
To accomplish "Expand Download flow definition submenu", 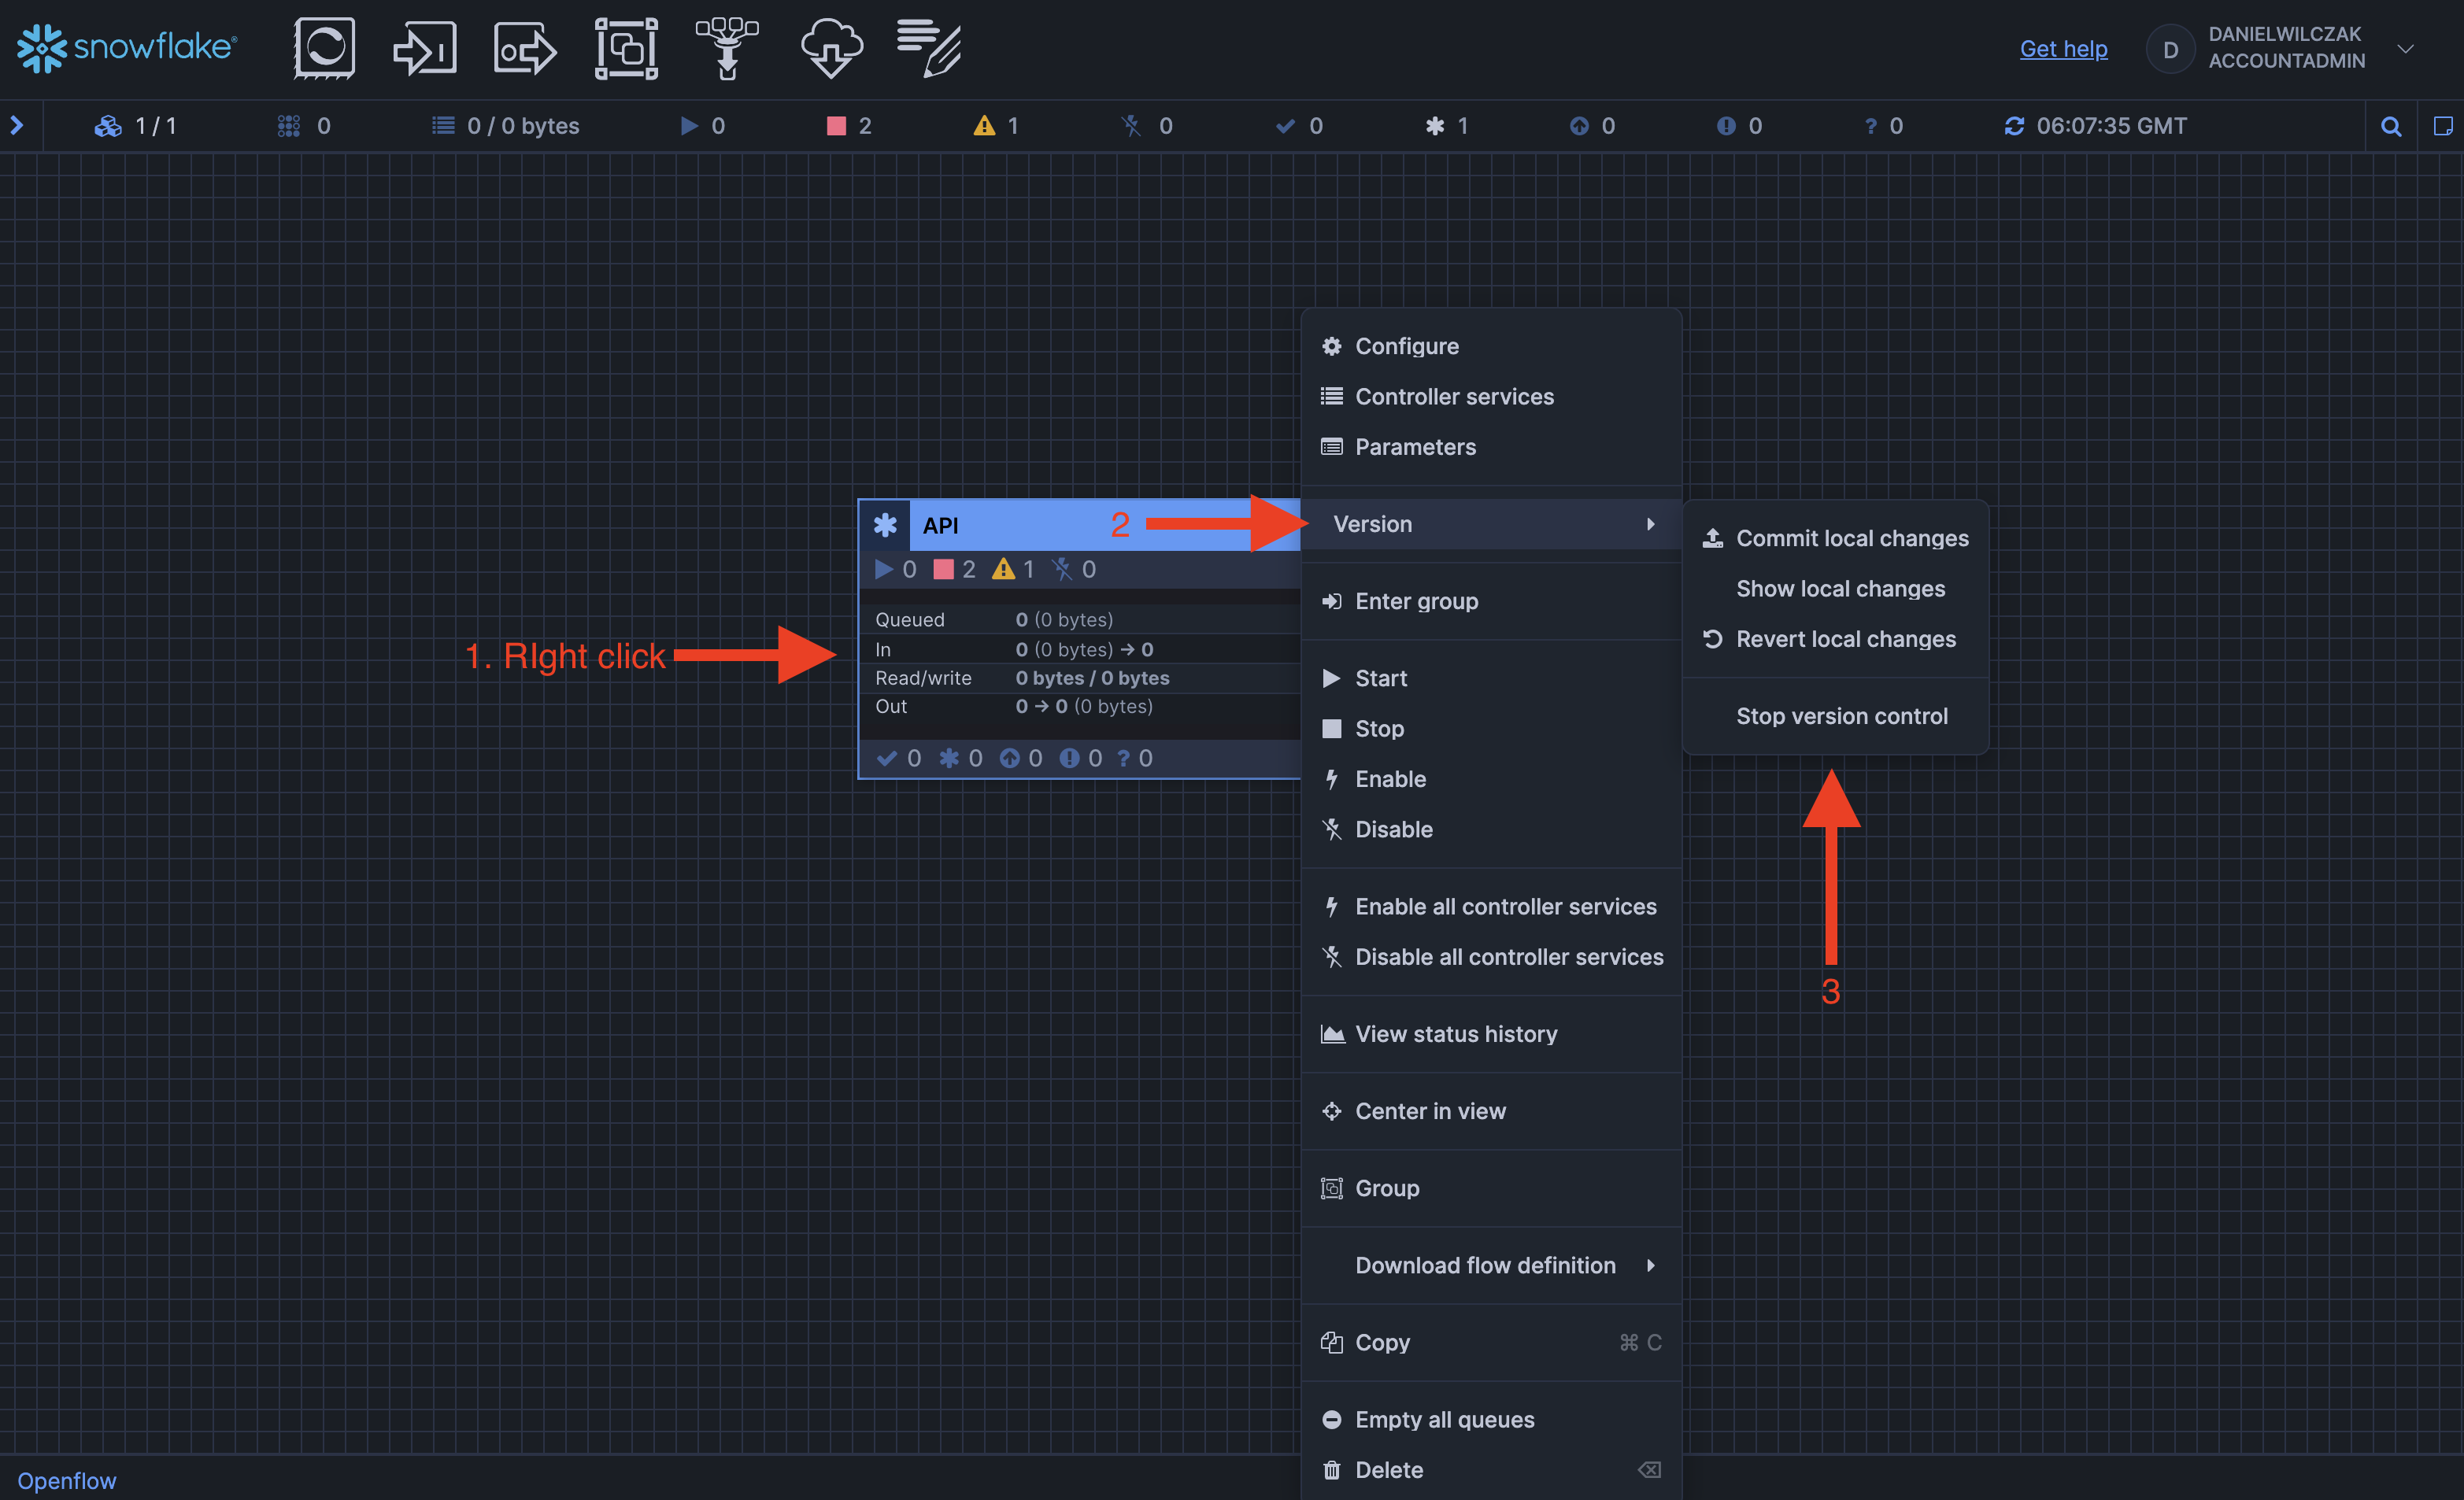I will [1485, 1265].
